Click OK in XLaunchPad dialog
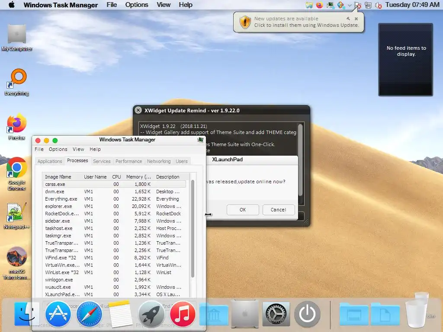Image resolution: width=443 pixels, height=332 pixels. [x=243, y=210]
